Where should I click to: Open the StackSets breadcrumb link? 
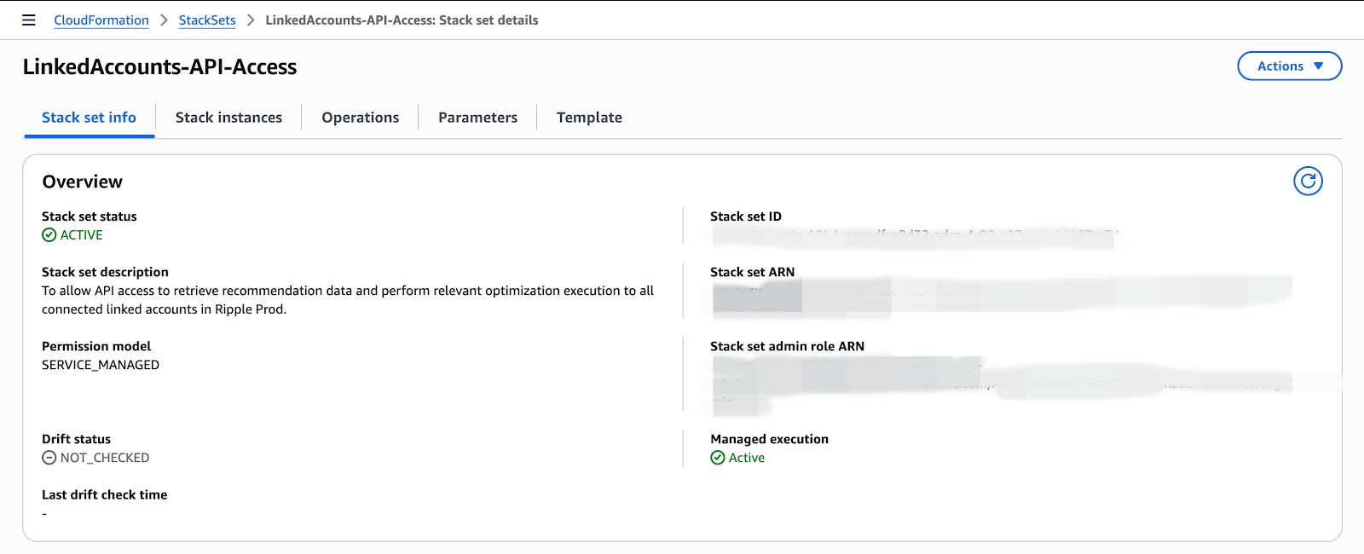click(x=207, y=20)
